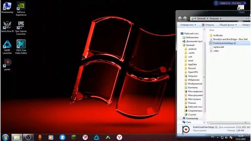This screenshot has height=141, width=251.
Task: Select Библиотеки in the navigation tree
Action: [x=191, y=38]
